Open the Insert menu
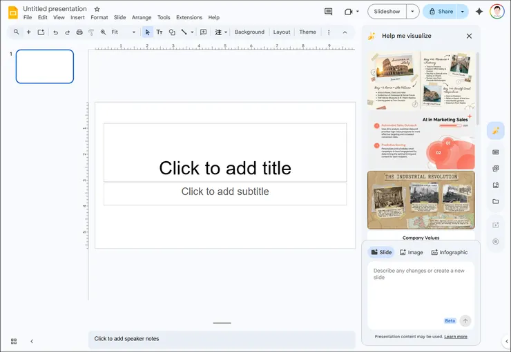 (x=77, y=18)
